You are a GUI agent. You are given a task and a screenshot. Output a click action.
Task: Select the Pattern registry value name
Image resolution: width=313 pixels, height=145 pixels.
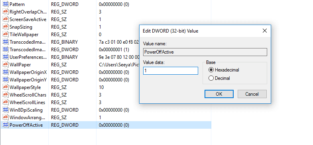(x=17, y=4)
